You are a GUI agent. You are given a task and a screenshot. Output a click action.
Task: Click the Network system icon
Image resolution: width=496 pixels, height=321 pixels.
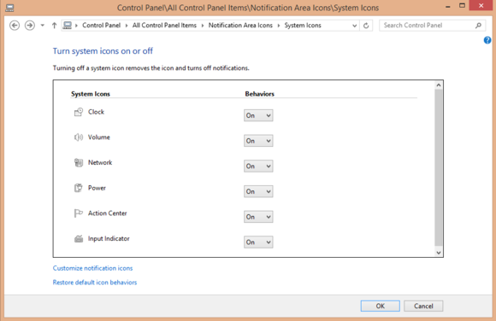tap(79, 162)
